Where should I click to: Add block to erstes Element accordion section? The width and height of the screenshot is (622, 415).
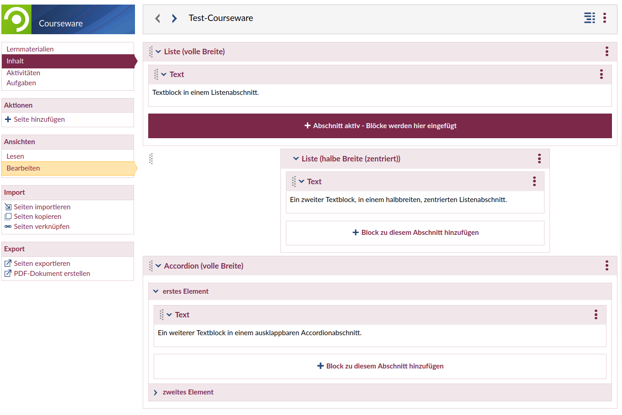tap(380, 366)
